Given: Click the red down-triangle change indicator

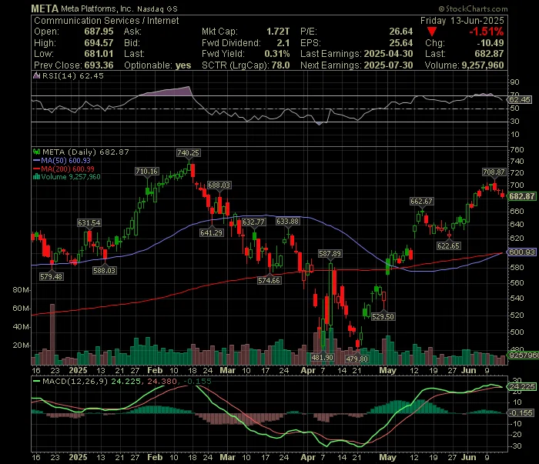Looking at the screenshot, I should pyautogui.click(x=432, y=32).
